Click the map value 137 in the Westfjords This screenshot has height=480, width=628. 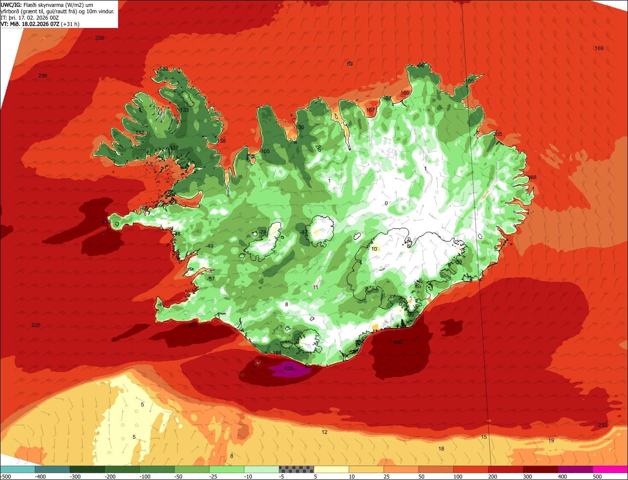174,148
